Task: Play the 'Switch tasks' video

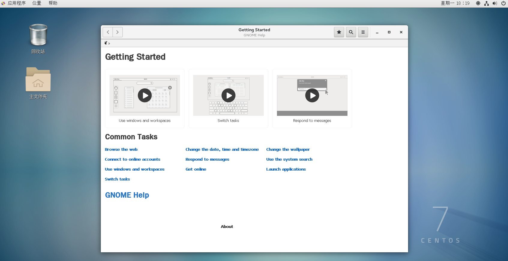Action: coord(228,95)
